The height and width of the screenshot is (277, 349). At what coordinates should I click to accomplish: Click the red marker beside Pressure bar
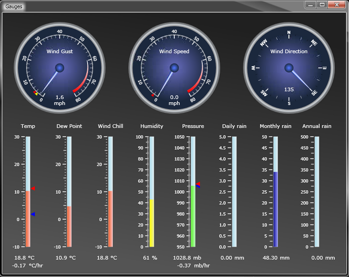point(198,184)
